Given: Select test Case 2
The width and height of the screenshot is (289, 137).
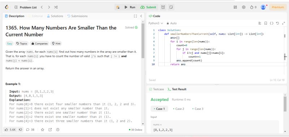Looking at the screenshot, I should tap(178, 109).
